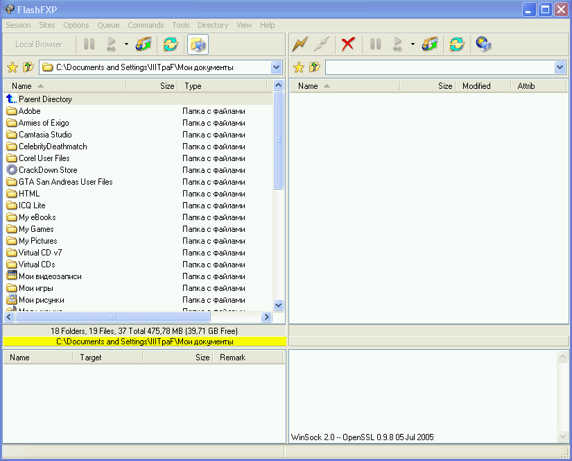This screenshot has height=461, width=572.
Task: Expand the local path dropdown
Action: coord(276,67)
